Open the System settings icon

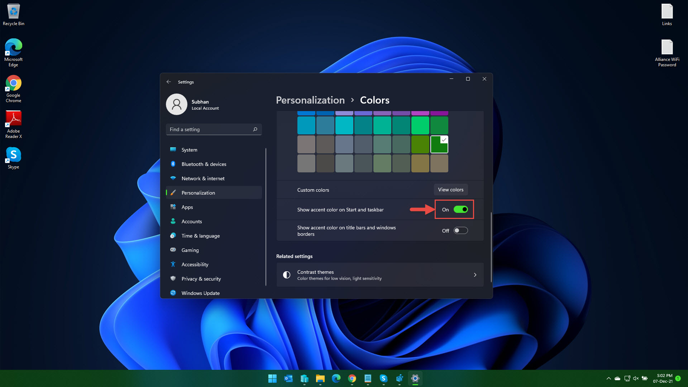(173, 150)
